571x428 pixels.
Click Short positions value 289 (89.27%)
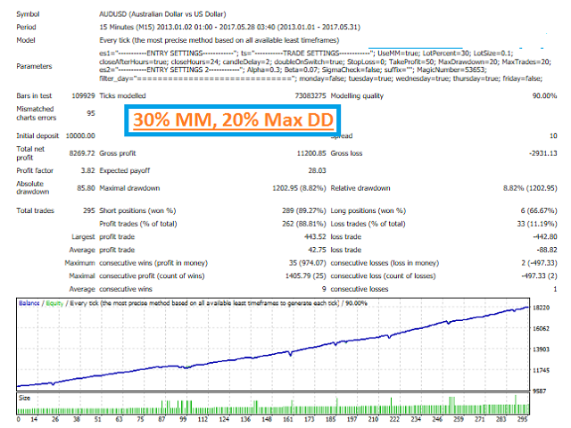tap(303, 210)
